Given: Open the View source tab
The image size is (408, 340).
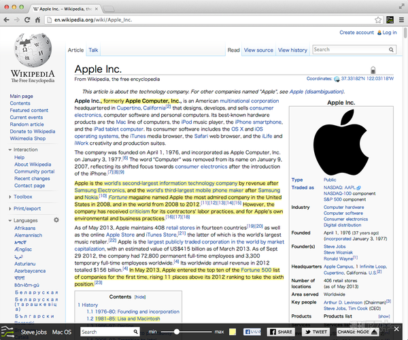Looking at the screenshot, I should (258, 50).
